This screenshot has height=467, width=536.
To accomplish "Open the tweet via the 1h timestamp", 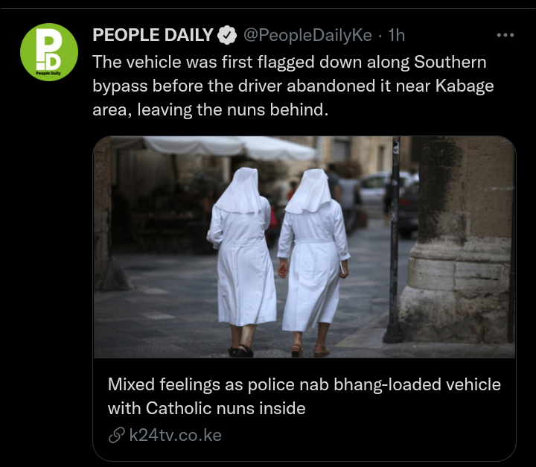I will [397, 35].
